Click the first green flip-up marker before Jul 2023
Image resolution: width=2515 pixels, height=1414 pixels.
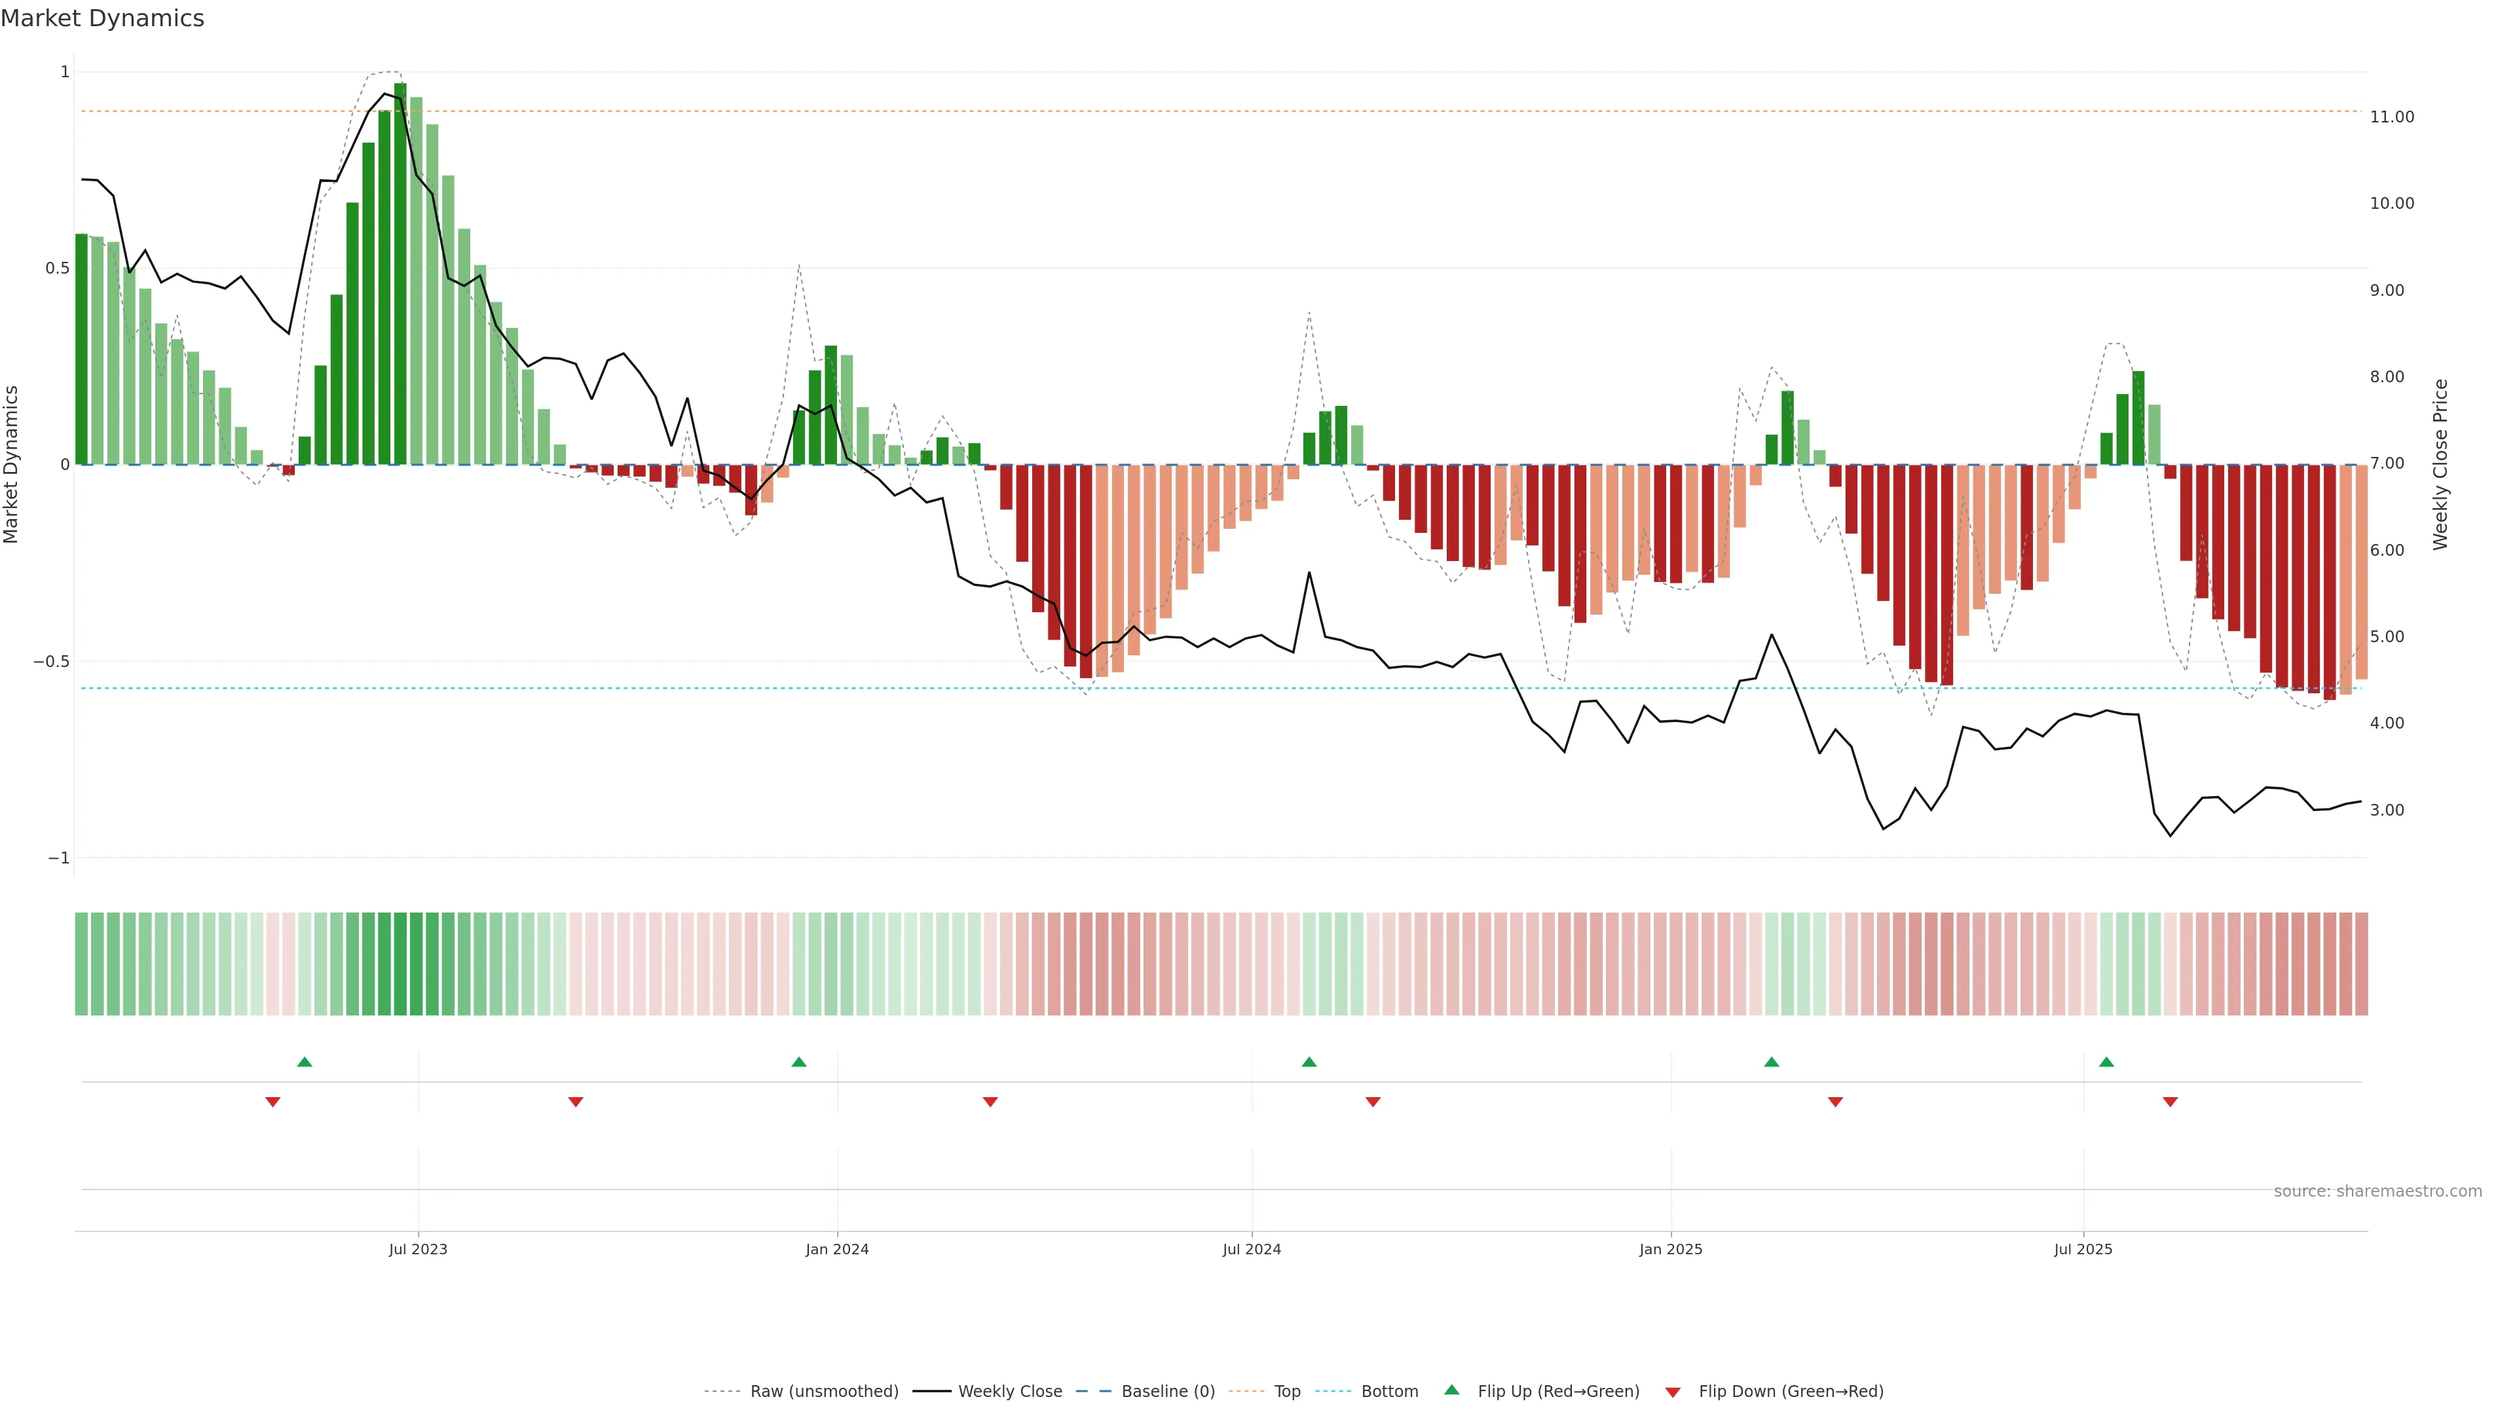pyautogui.click(x=305, y=1062)
